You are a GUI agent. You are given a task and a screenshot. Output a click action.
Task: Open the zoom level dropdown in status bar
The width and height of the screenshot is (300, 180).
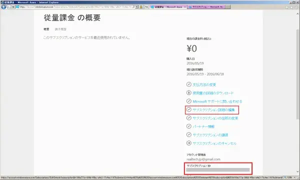pos(295,177)
